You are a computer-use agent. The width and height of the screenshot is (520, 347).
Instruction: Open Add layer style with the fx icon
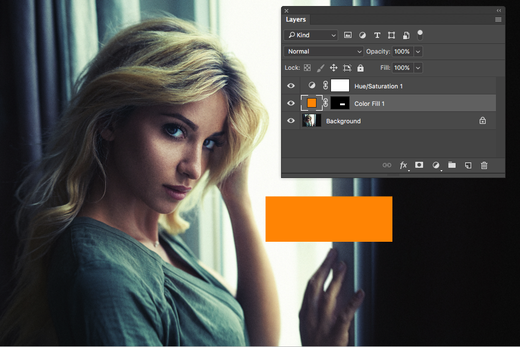(x=403, y=165)
